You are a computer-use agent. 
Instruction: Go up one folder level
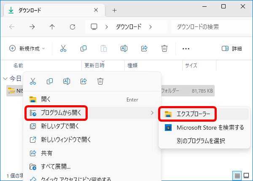coord(52,27)
